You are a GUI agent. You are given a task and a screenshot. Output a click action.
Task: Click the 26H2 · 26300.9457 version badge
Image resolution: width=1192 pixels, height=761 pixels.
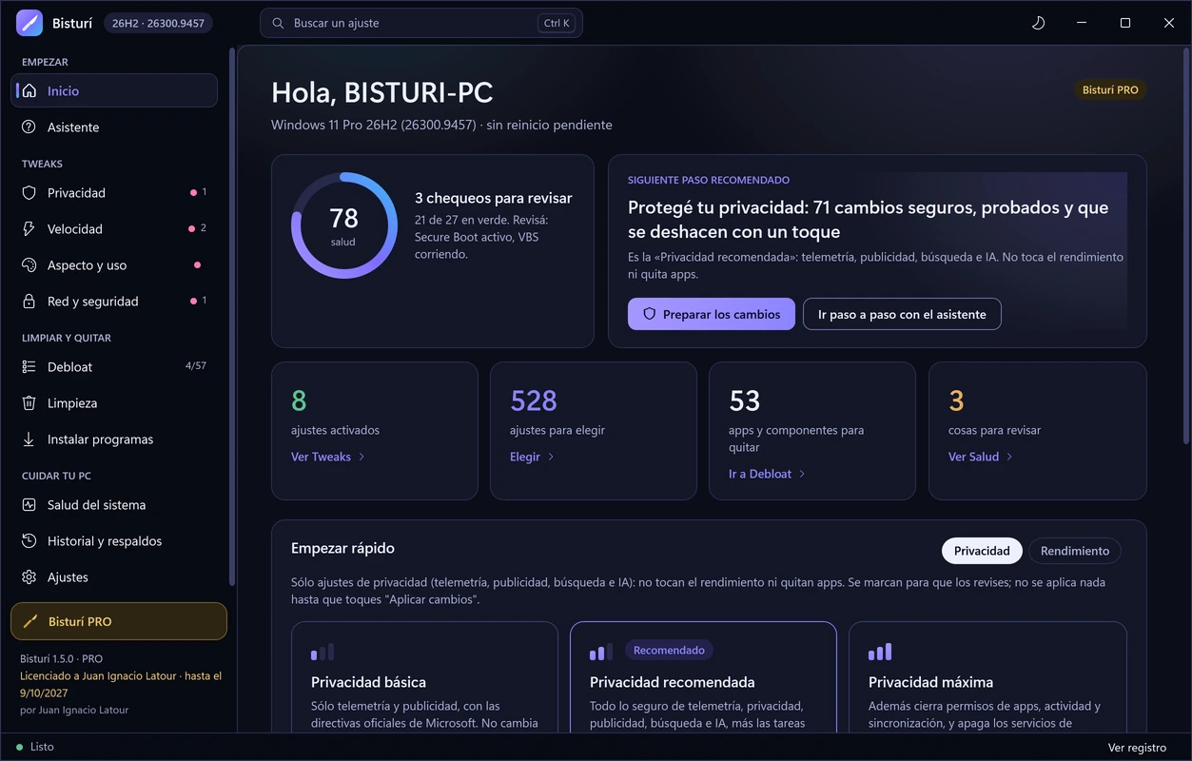click(x=158, y=23)
